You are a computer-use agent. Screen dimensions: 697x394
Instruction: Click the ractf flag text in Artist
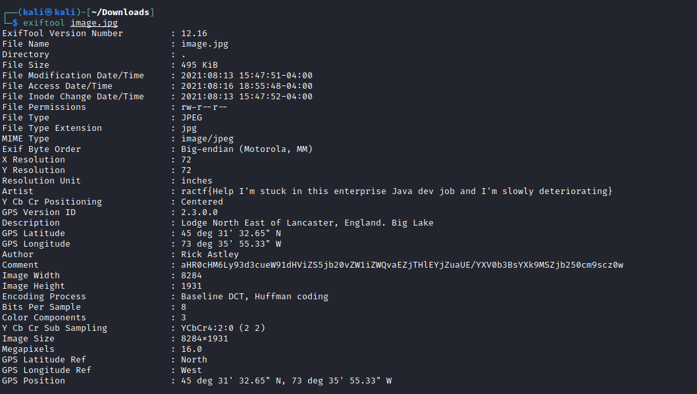(x=396, y=191)
